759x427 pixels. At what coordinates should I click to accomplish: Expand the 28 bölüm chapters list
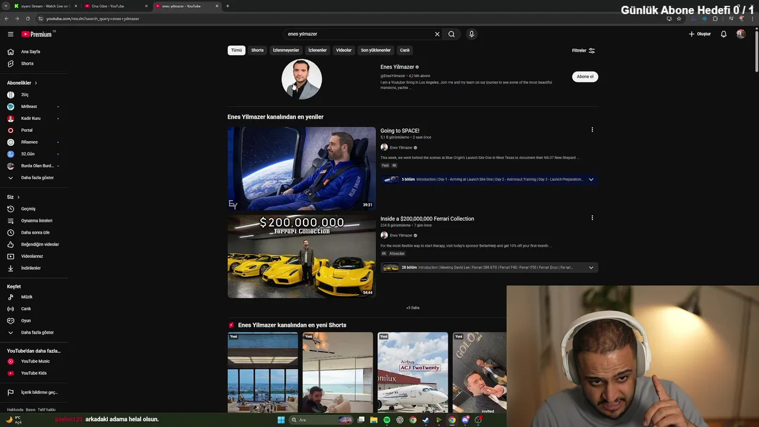(591, 267)
